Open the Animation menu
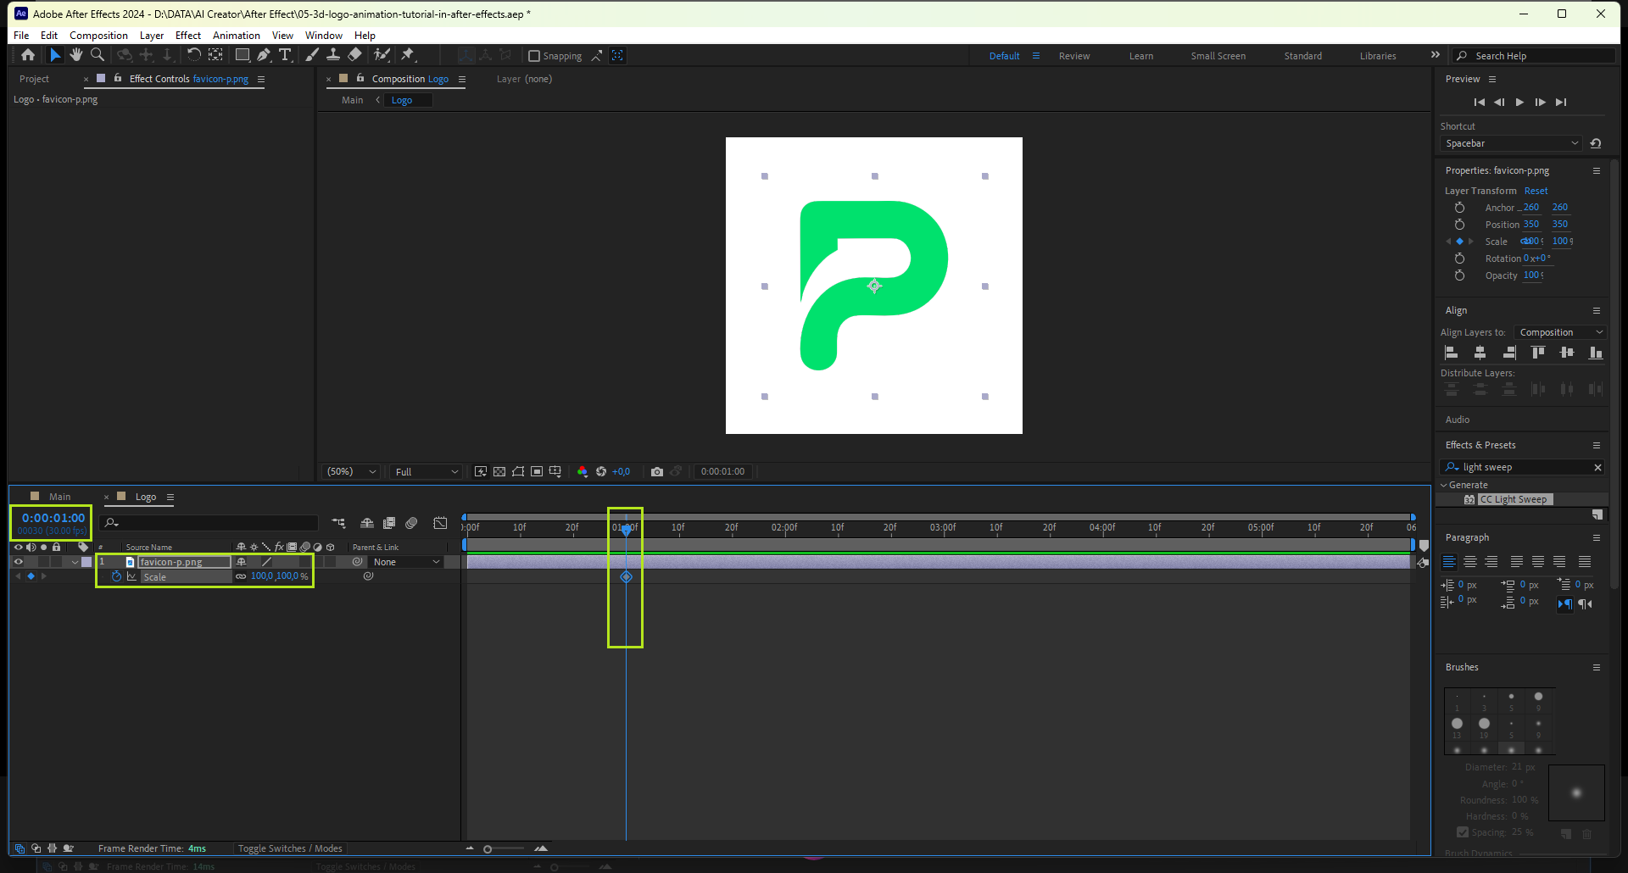This screenshot has height=873, width=1628. [236, 36]
